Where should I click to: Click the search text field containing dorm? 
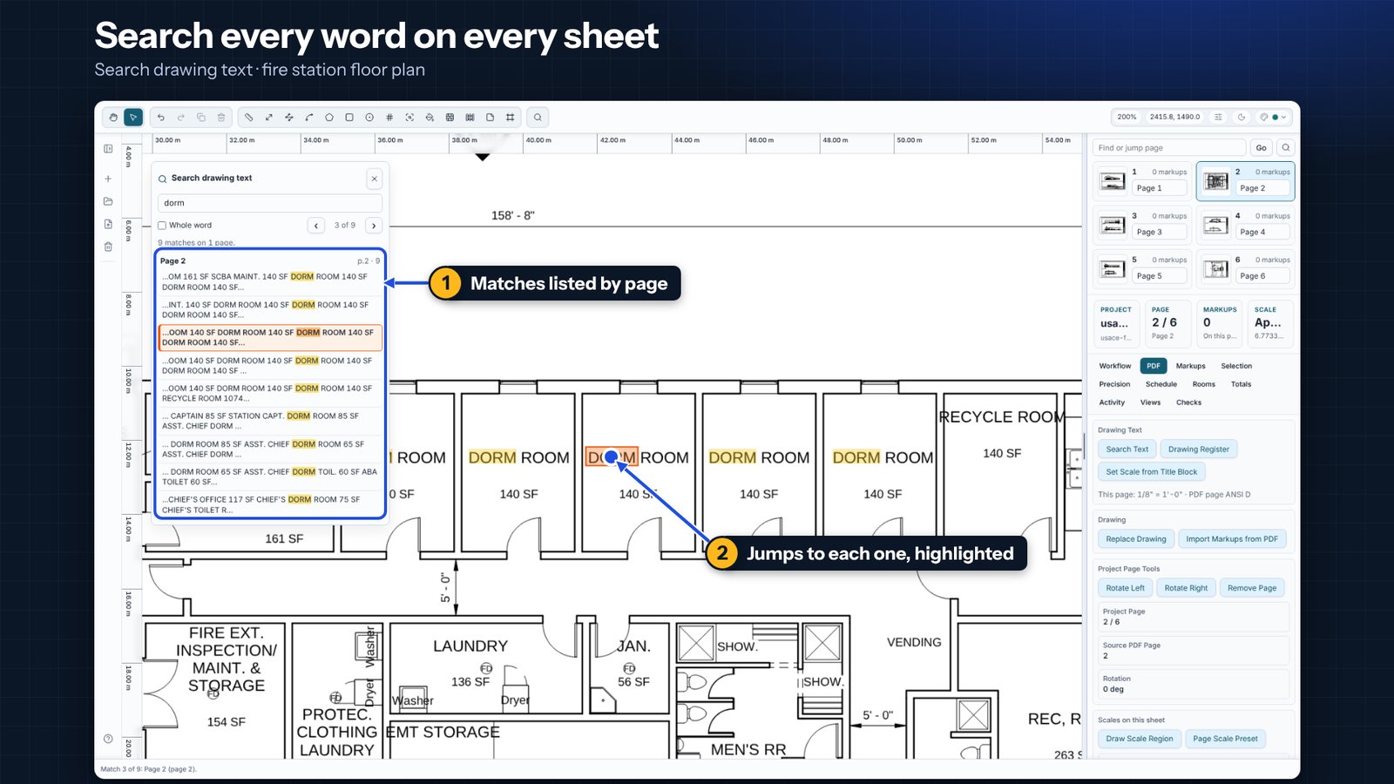click(270, 203)
